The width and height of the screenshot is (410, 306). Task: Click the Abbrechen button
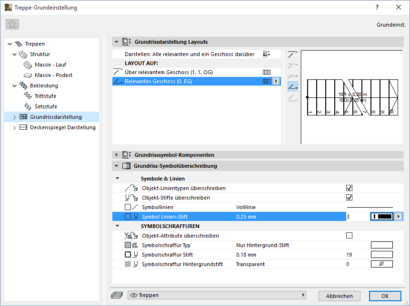(x=339, y=296)
